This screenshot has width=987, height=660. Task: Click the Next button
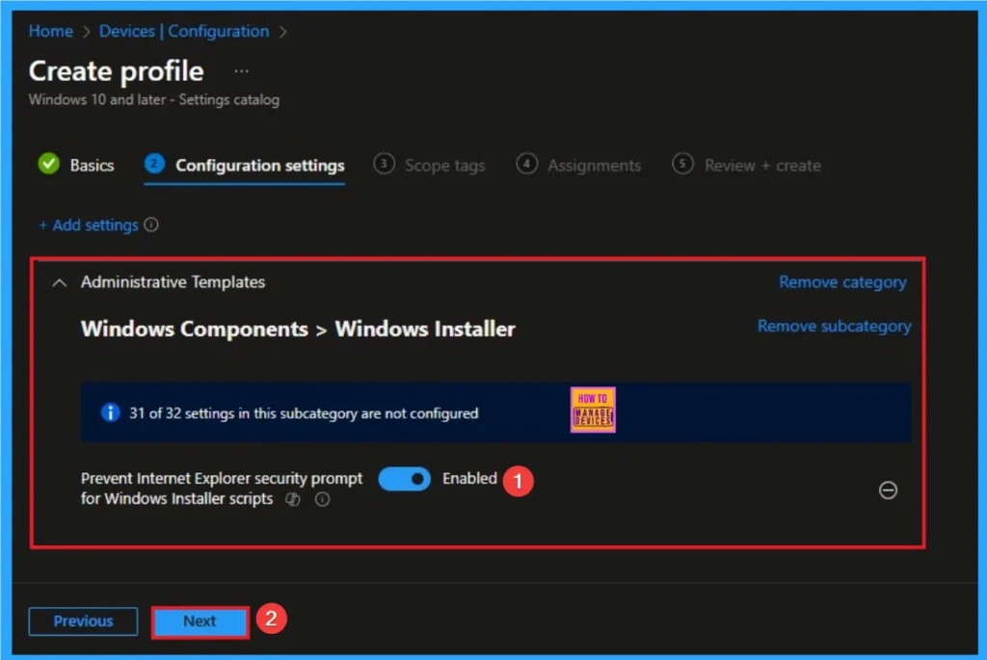[x=200, y=620]
